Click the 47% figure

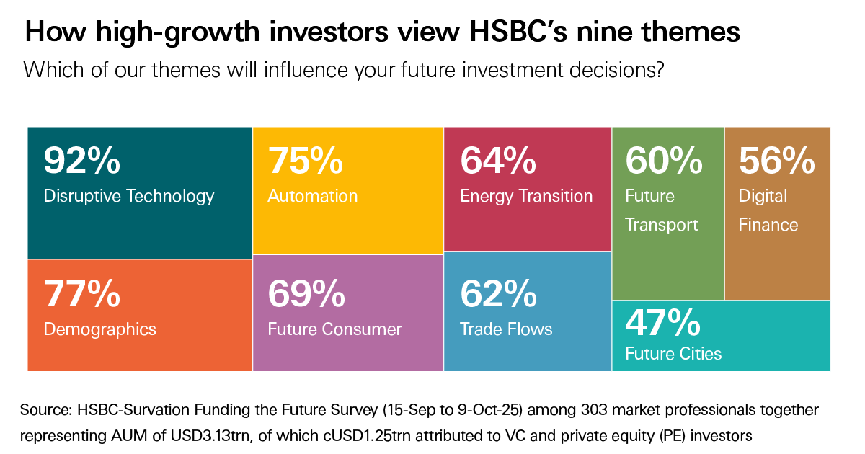[662, 323]
